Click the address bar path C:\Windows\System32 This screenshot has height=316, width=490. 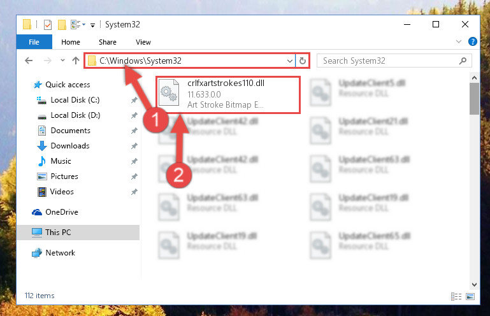pos(140,61)
